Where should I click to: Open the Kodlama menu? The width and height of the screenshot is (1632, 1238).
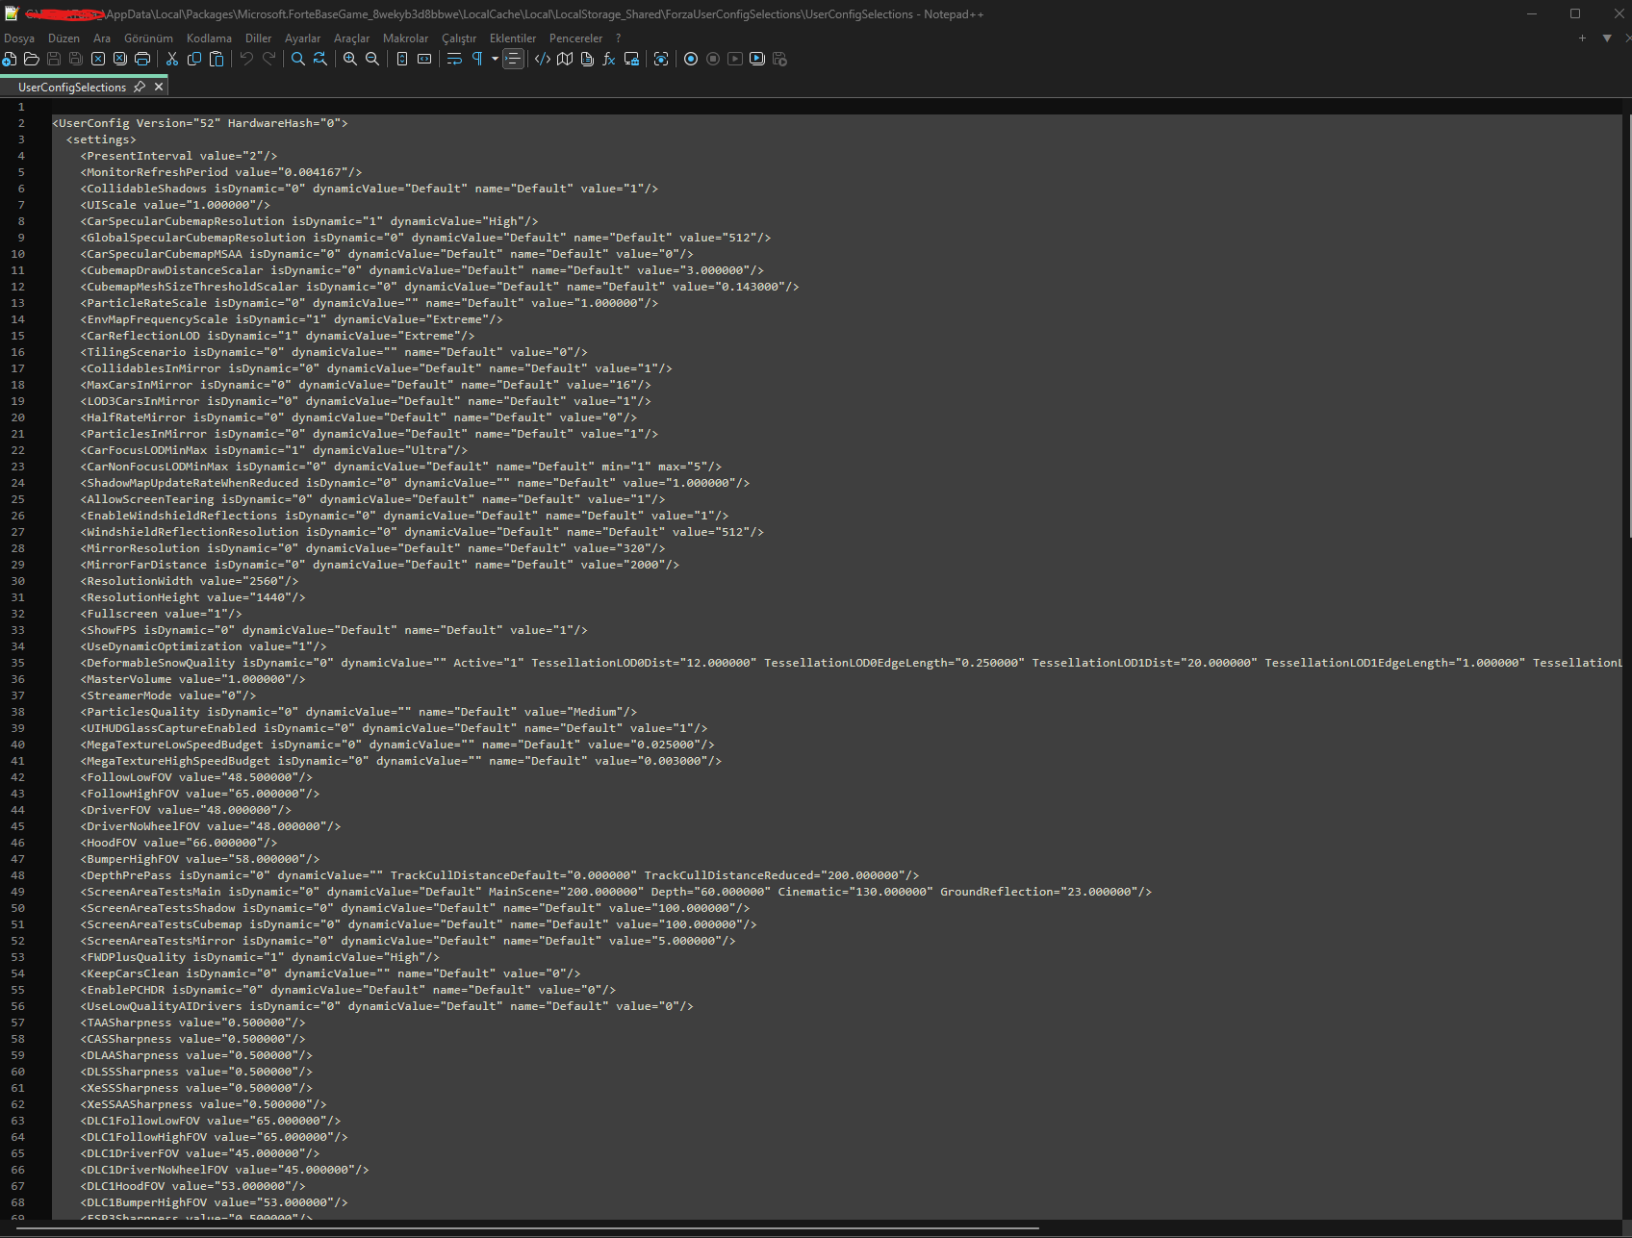click(x=209, y=38)
